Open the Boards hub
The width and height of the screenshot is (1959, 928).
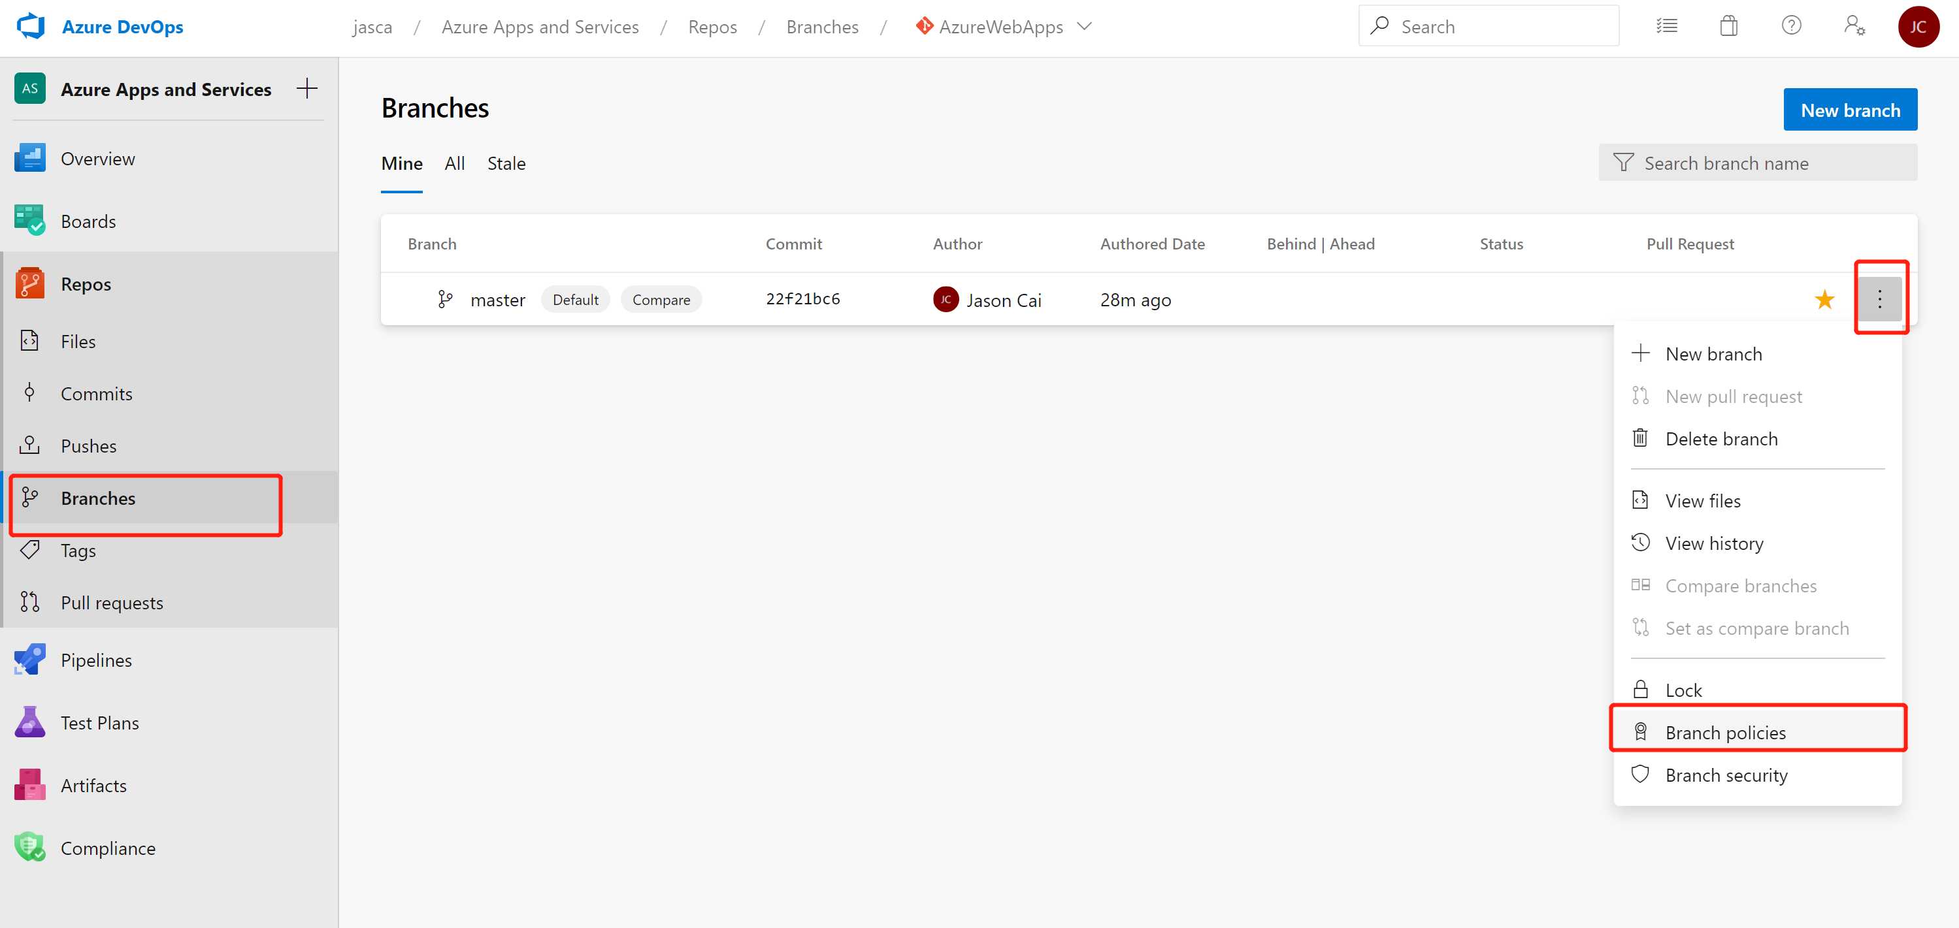(169, 221)
